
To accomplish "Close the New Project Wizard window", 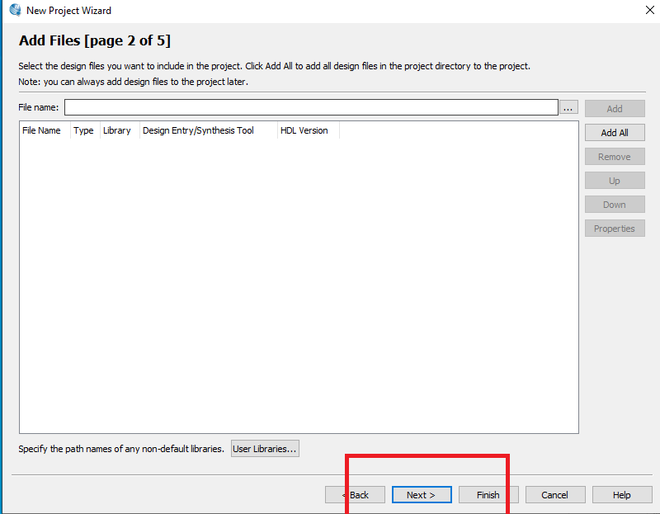I will tap(650, 10).
